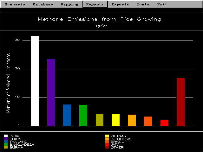
Task: Click the THAILAND legend label
Action: tap(18, 142)
